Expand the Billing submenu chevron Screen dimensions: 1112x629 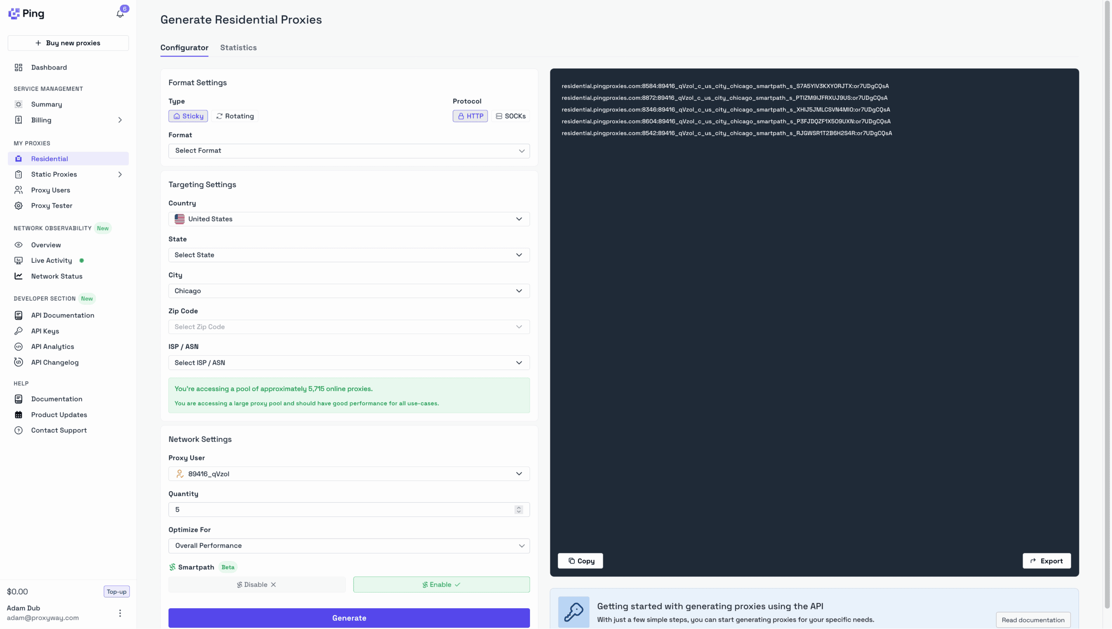click(x=120, y=120)
